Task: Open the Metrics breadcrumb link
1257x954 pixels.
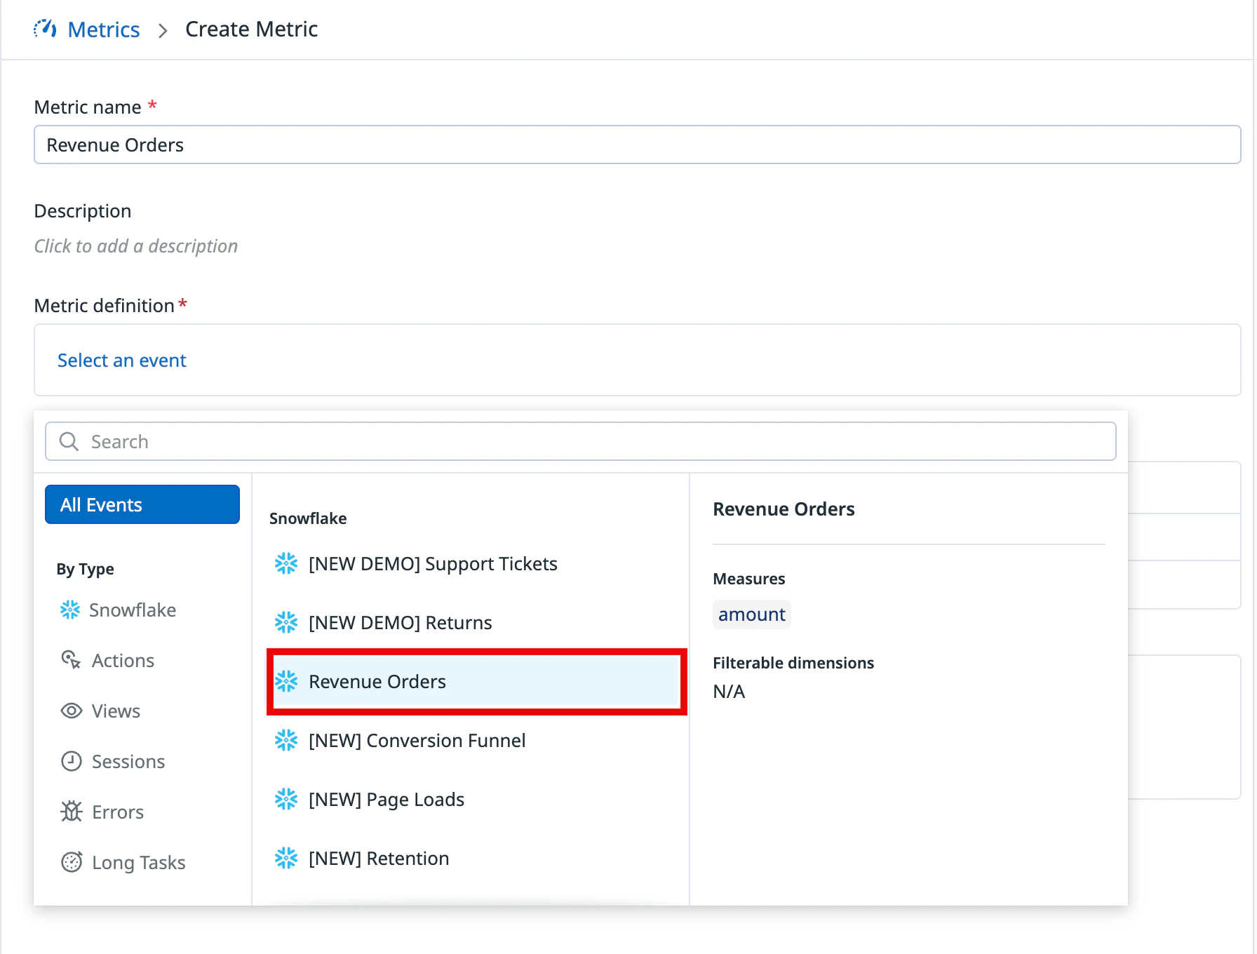Action: pyautogui.click(x=103, y=29)
